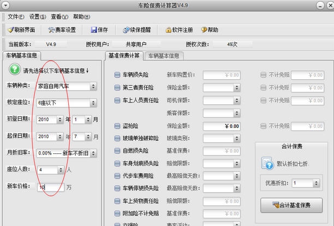Toggle 盗抢险 checkbox
334x226 pixels.
click(117, 126)
